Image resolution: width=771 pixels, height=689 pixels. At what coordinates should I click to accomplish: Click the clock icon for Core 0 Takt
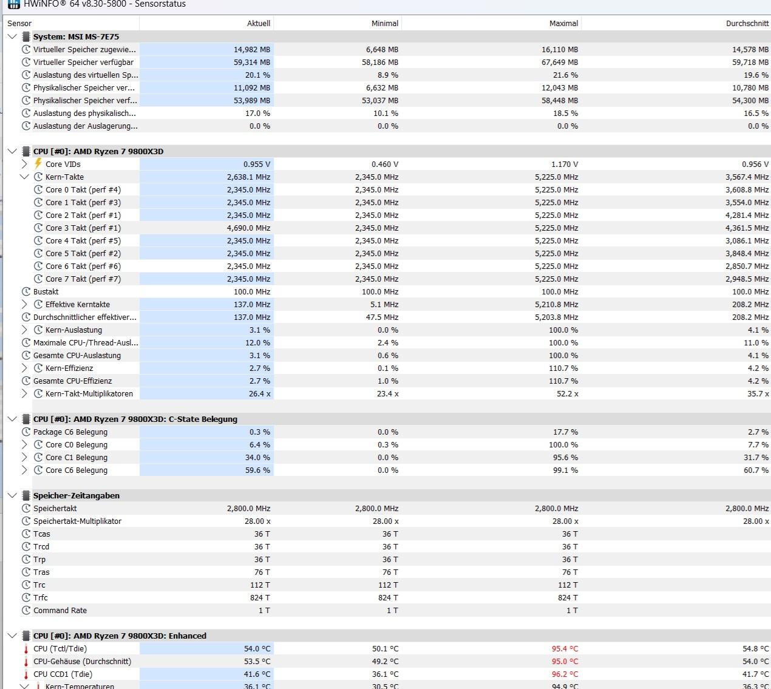tap(38, 189)
